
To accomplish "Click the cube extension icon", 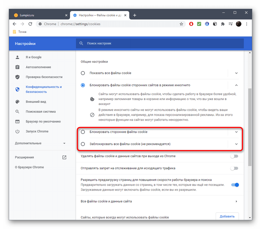I will [x=215, y=24].
